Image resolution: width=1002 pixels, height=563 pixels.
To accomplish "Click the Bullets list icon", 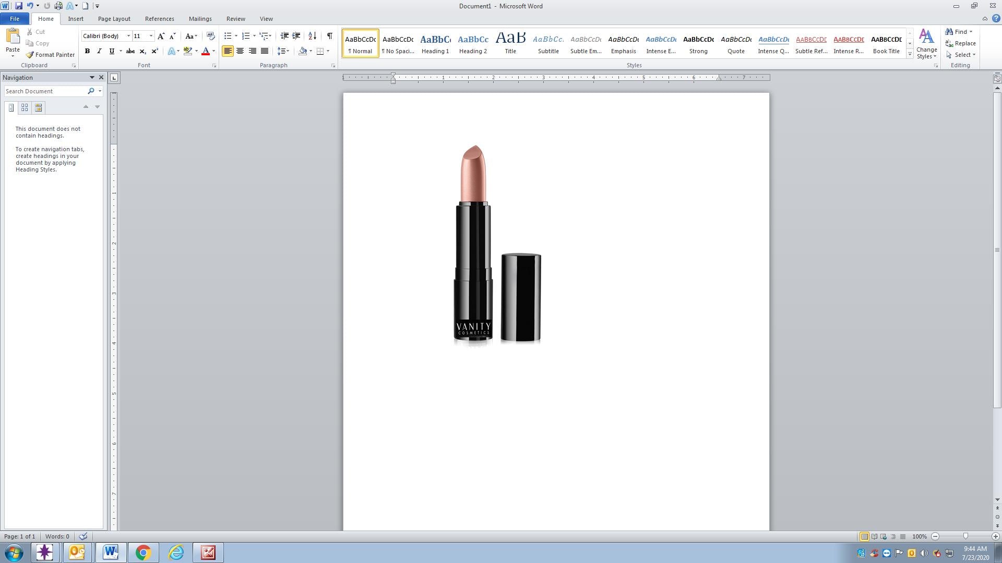I will tap(228, 36).
